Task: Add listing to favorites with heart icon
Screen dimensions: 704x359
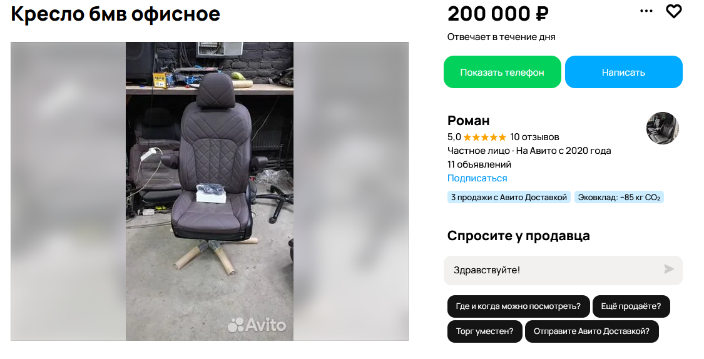Action: [x=673, y=11]
